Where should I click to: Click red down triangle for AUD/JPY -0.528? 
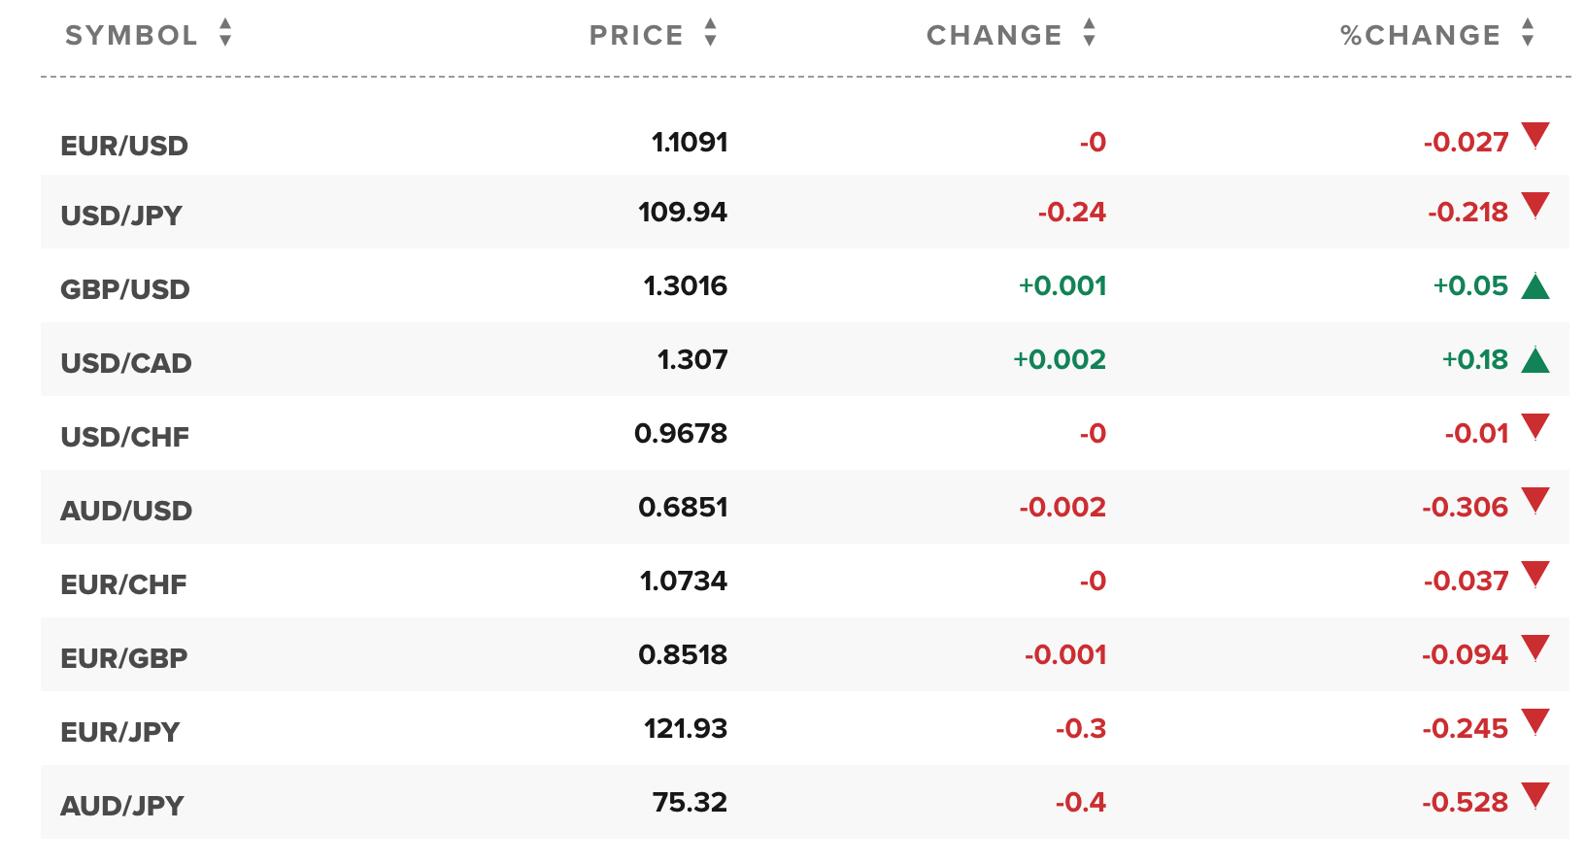point(1535,795)
